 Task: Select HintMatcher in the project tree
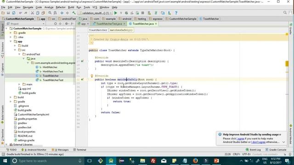[x=50, y=67]
